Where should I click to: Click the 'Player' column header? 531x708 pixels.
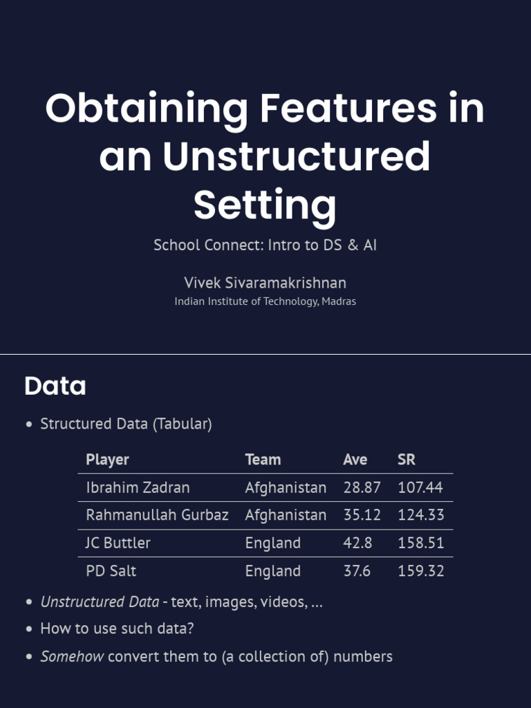(x=107, y=460)
